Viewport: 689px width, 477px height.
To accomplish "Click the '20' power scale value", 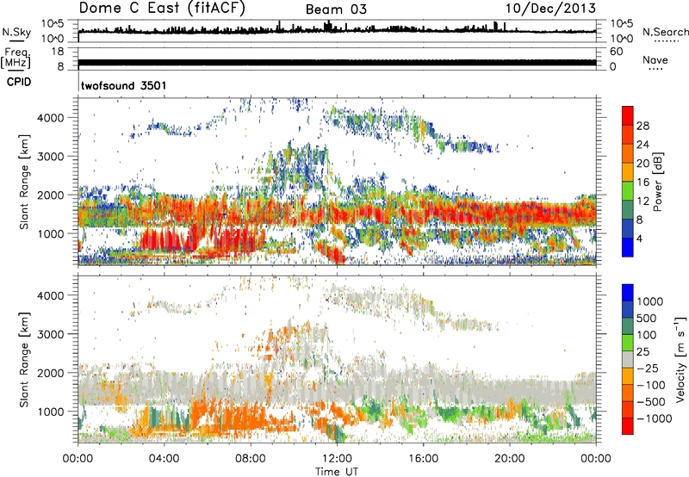I will coord(642,164).
